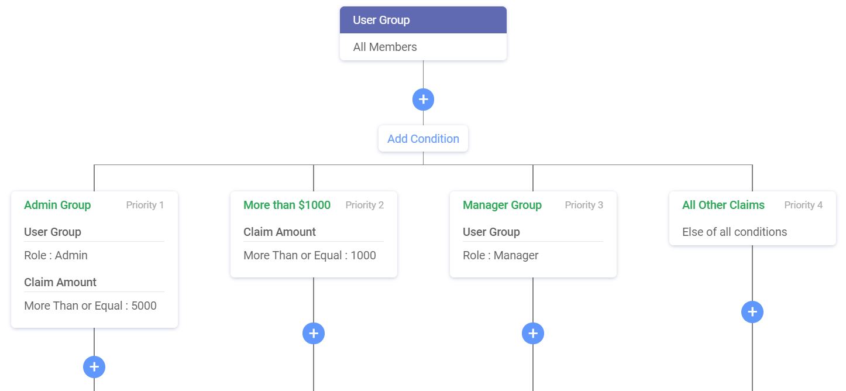Screen dimensions: 846x391
Task: Open the Admin Group condition title
Action: pyautogui.click(x=57, y=205)
